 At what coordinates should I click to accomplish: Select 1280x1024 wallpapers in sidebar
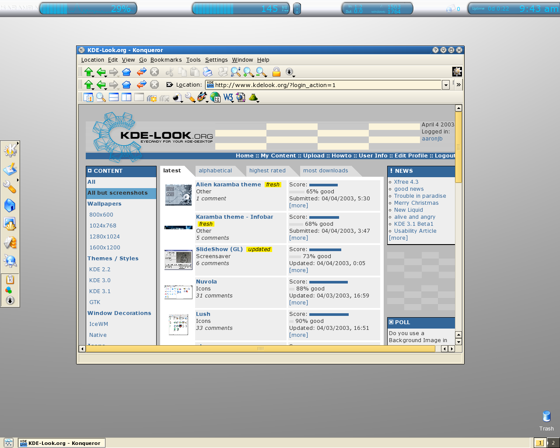pos(105,237)
